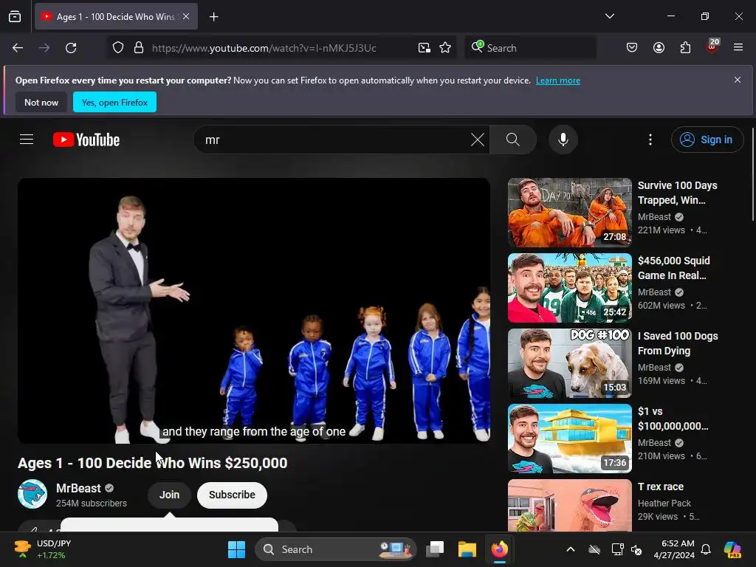Search YouTube by voice with the microphone
The image size is (756, 567).
tap(563, 140)
